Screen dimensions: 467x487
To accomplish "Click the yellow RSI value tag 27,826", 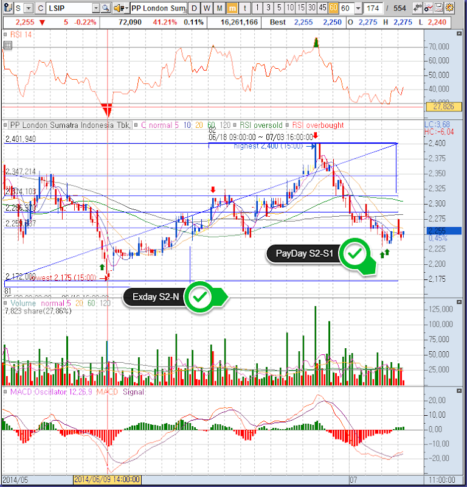I will point(444,107).
